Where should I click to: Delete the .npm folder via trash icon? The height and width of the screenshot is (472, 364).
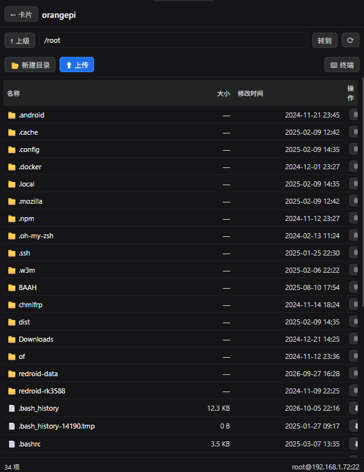[354, 218]
